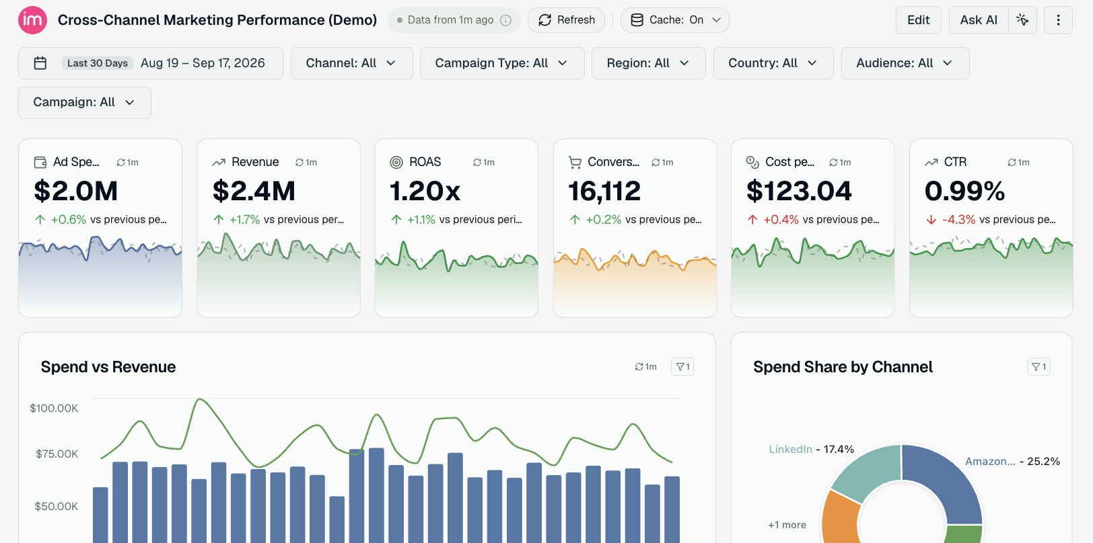This screenshot has height=543, width=1093.
Task: Click the Ad Spend card refresh indicator
Action: coord(127,163)
